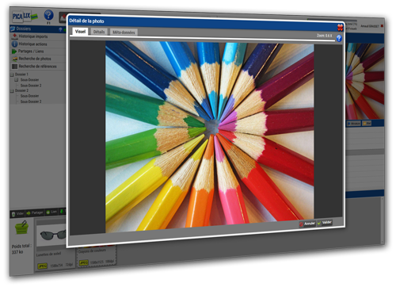396x287 pixels.
Task: Click the PICALIX logo
Action: pos(25,17)
